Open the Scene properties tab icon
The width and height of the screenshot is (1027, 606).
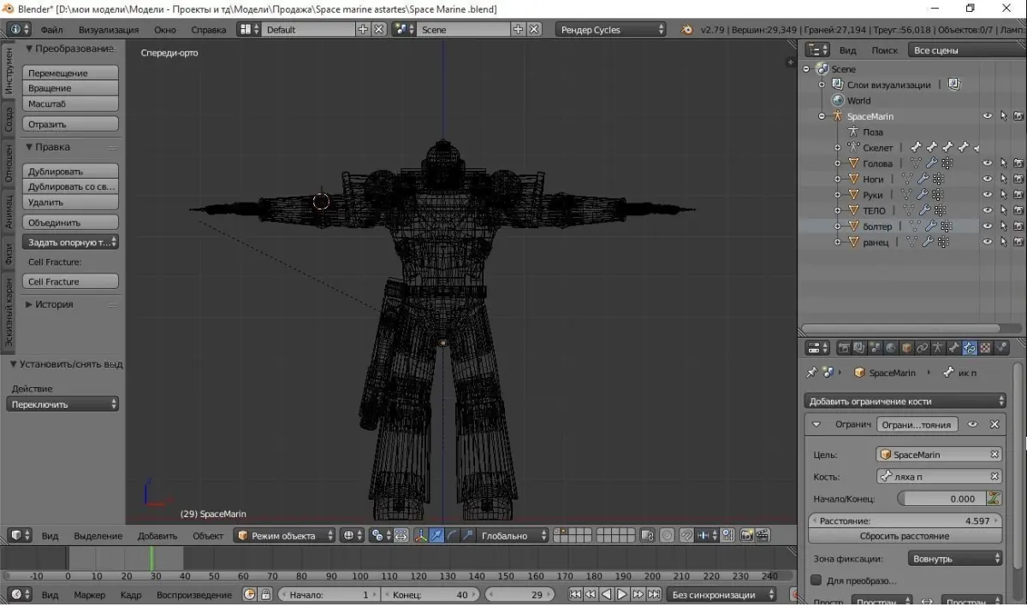[x=876, y=348]
